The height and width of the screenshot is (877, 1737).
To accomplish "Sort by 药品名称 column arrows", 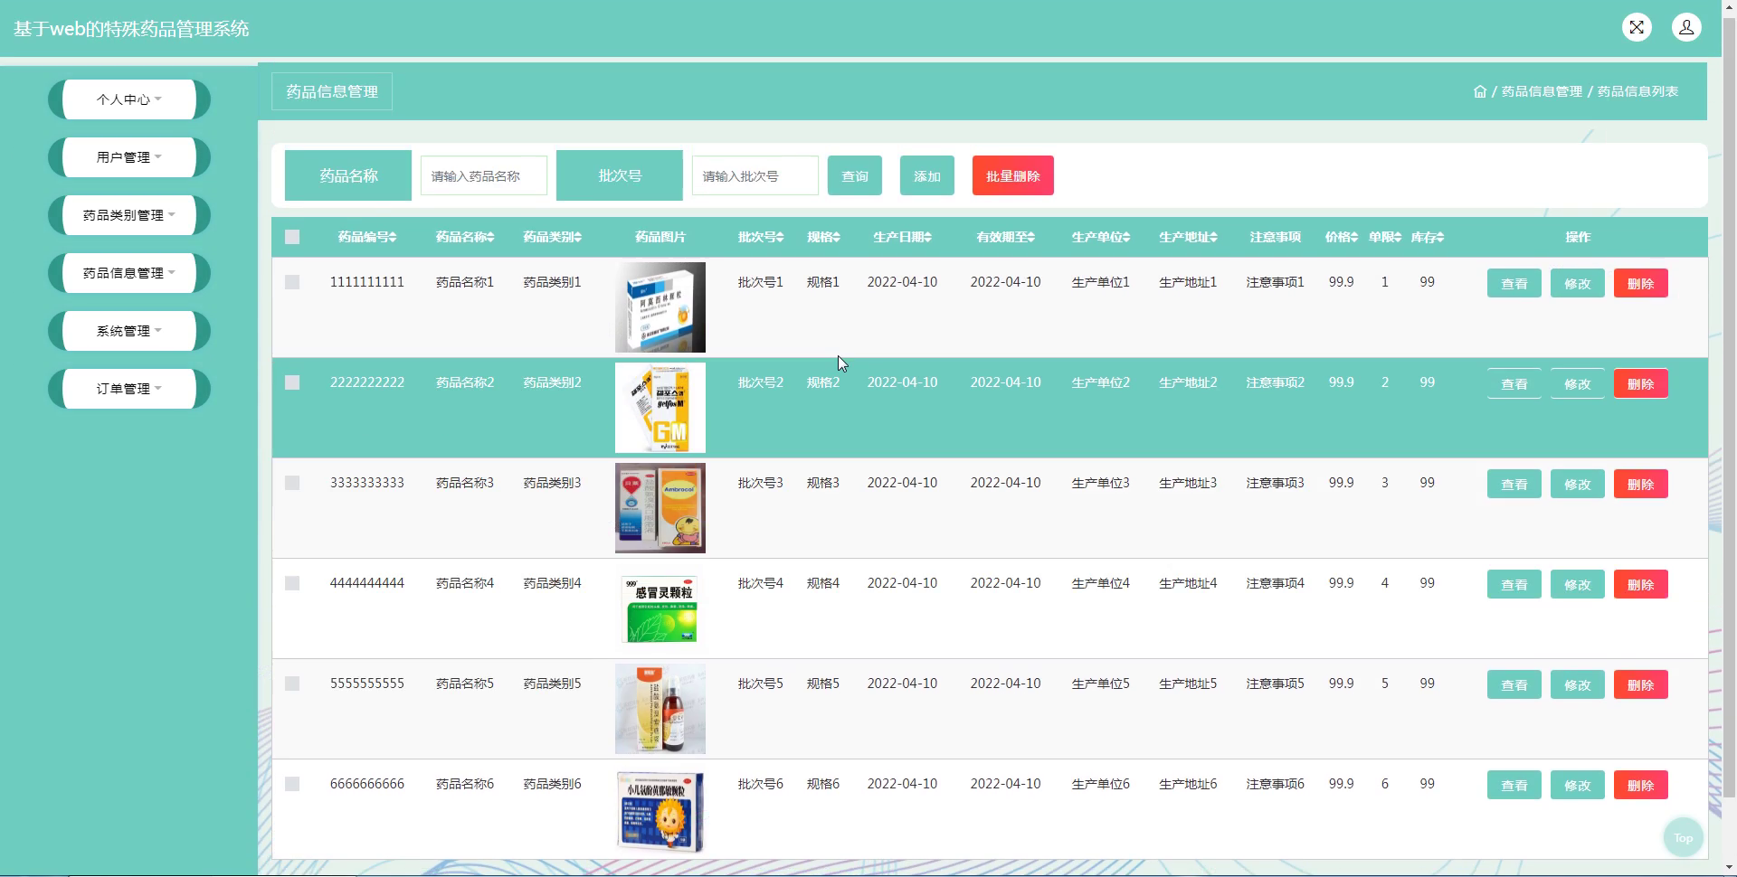I will tap(490, 237).
